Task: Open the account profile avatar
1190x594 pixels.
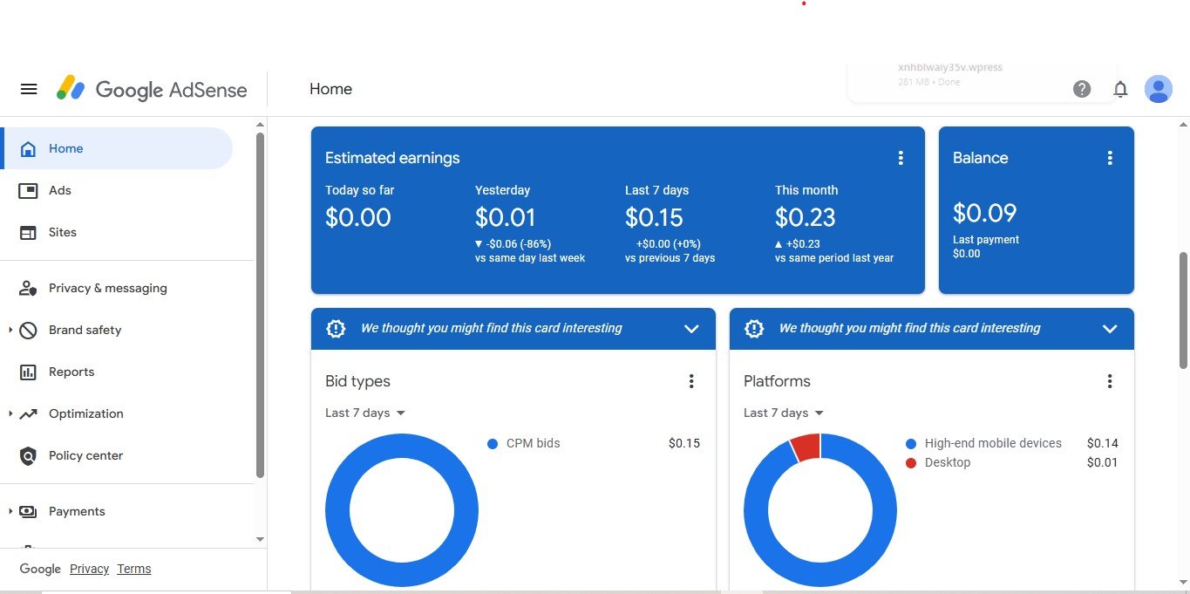Action: coord(1158,89)
